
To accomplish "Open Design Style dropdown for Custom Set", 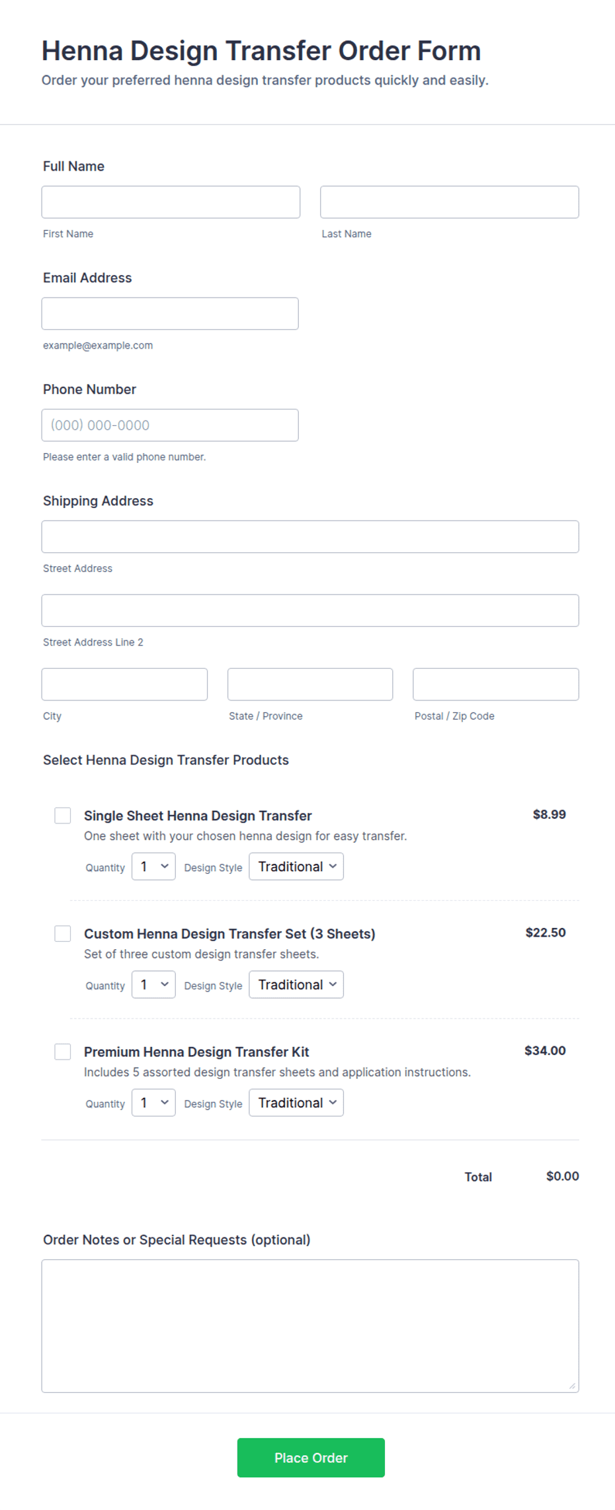I will 296,984.
